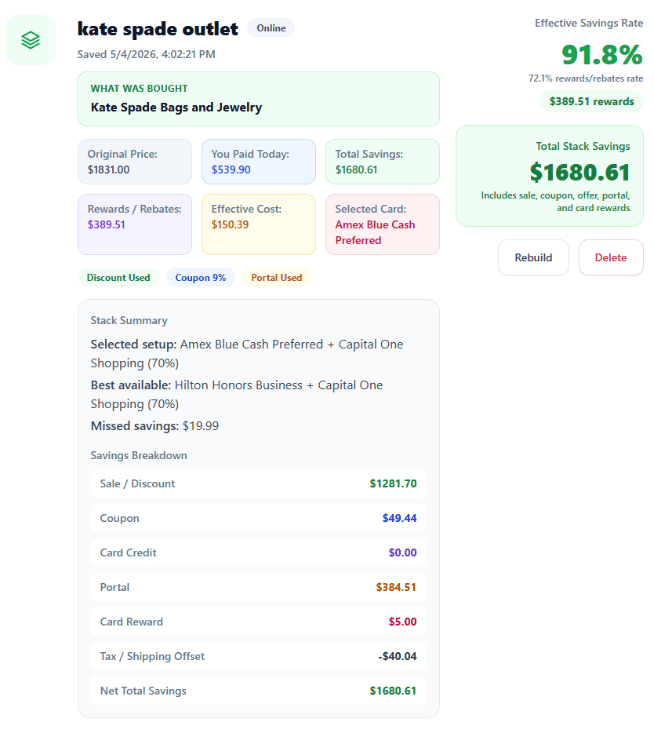Image resolution: width=654 pixels, height=733 pixels.
Task: Click the Includes sale, coupon, offer note
Action: 555,202
